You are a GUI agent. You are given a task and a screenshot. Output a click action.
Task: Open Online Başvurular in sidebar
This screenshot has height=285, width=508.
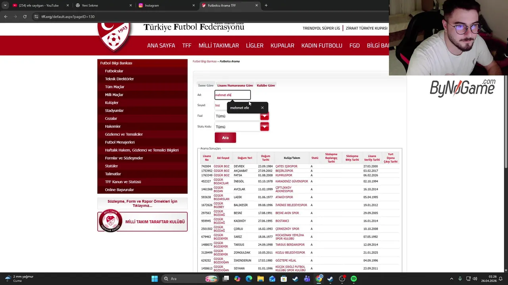click(119, 190)
